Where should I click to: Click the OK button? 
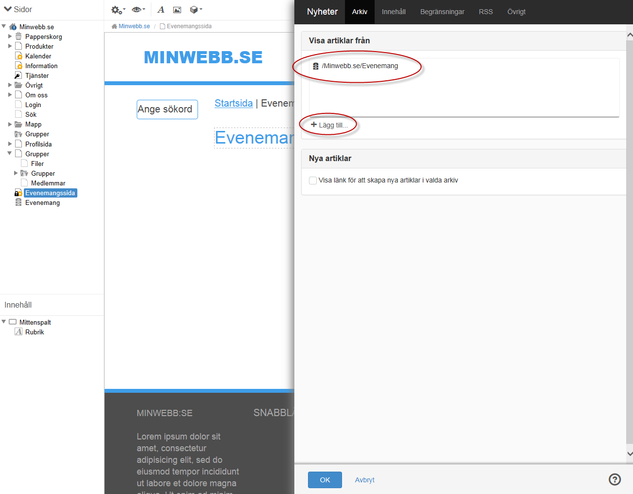[x=325, y=480]
